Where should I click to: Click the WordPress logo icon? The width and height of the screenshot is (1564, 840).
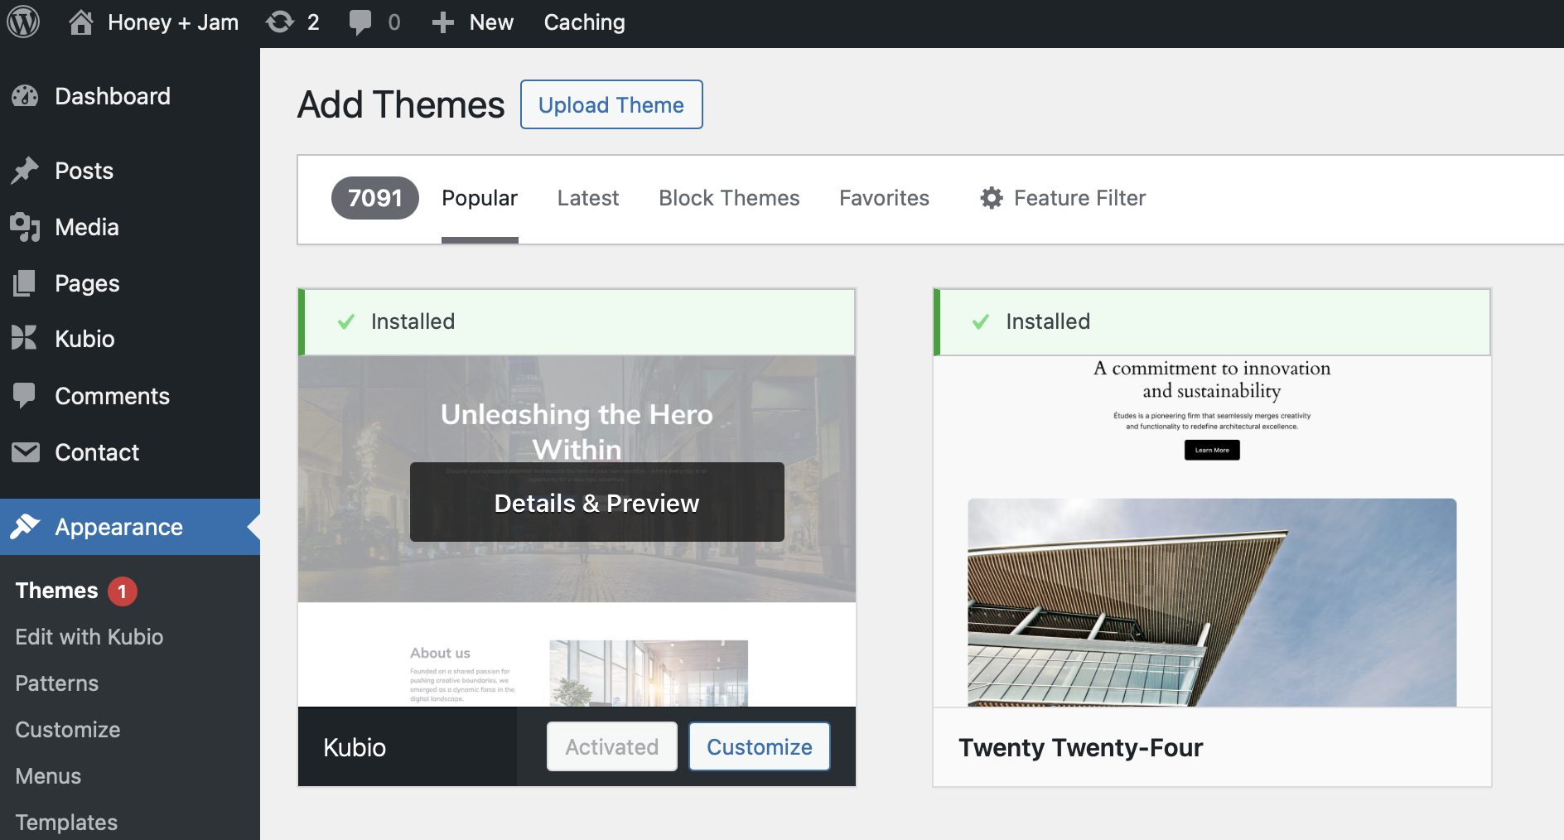pyautogui.click(x=23, y=22)
